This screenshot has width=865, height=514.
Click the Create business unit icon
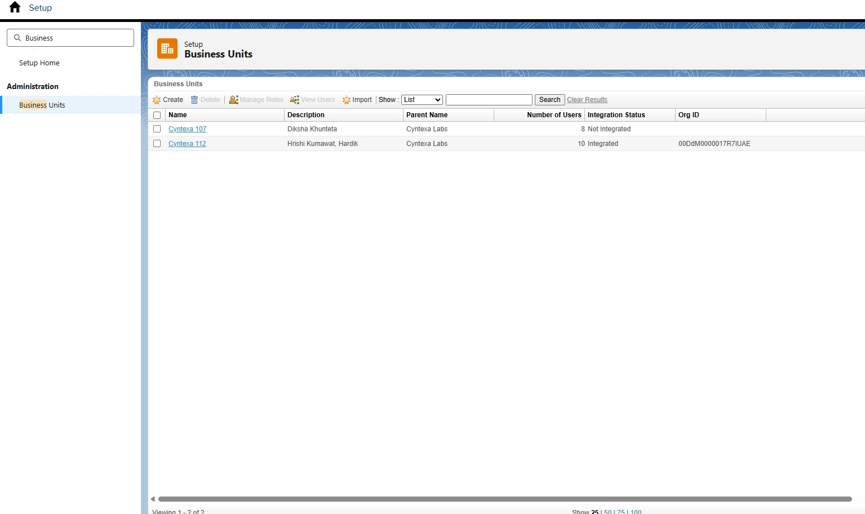157,100
